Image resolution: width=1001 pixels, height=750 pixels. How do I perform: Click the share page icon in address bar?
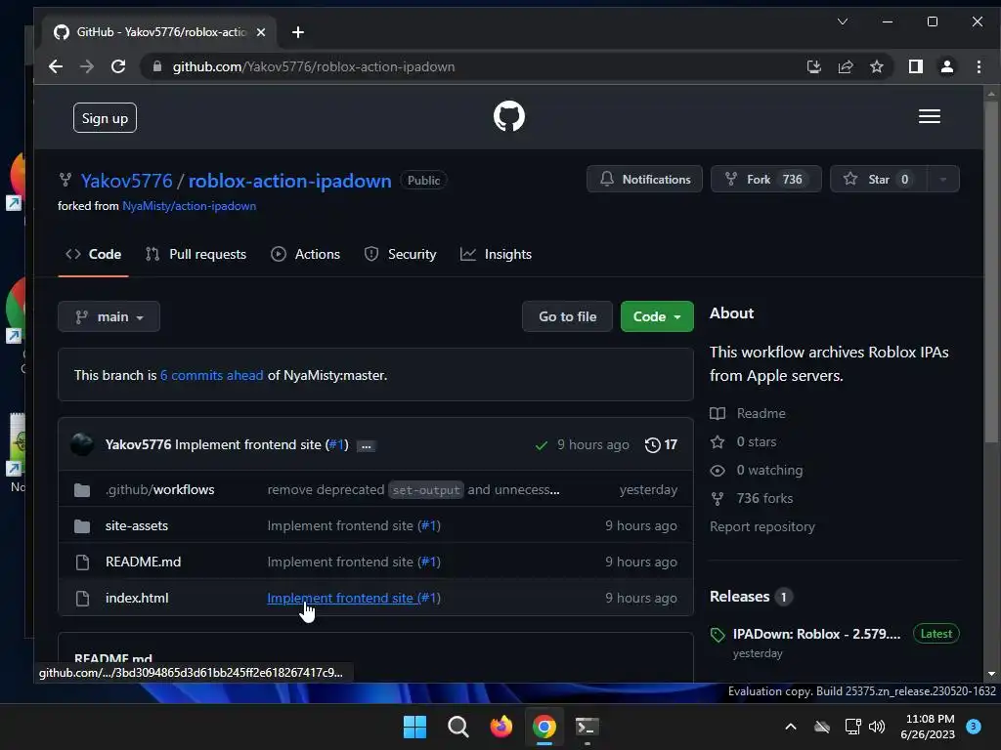click(x=846, y=66)
